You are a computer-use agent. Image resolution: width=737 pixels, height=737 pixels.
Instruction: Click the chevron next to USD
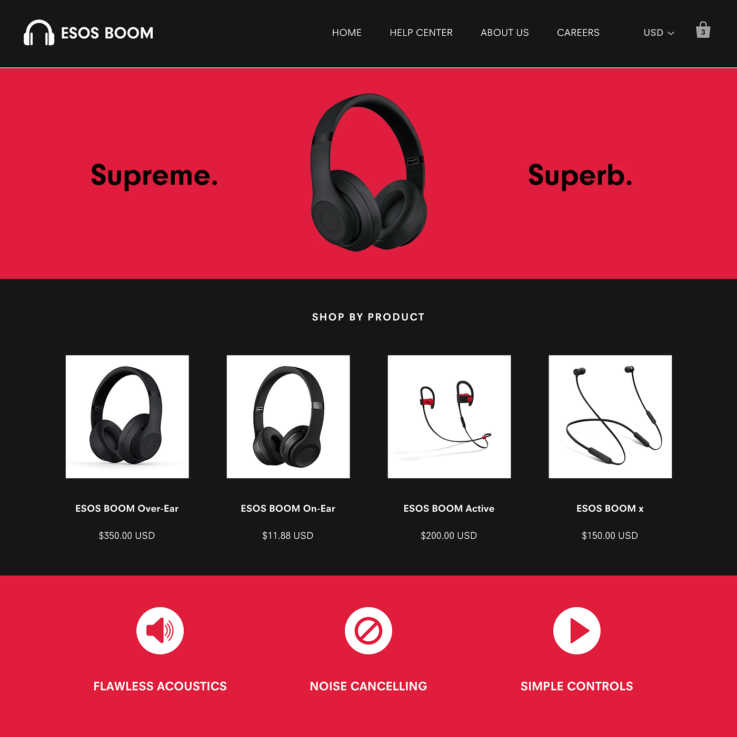point(671,33)
